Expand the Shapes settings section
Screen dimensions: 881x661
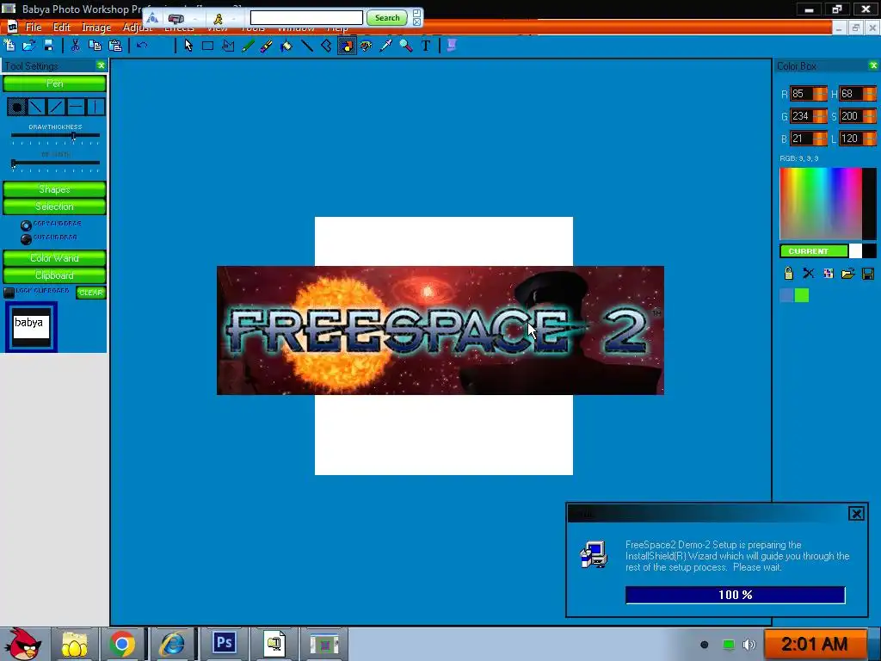pyautogui.click(x=54, y=188)
